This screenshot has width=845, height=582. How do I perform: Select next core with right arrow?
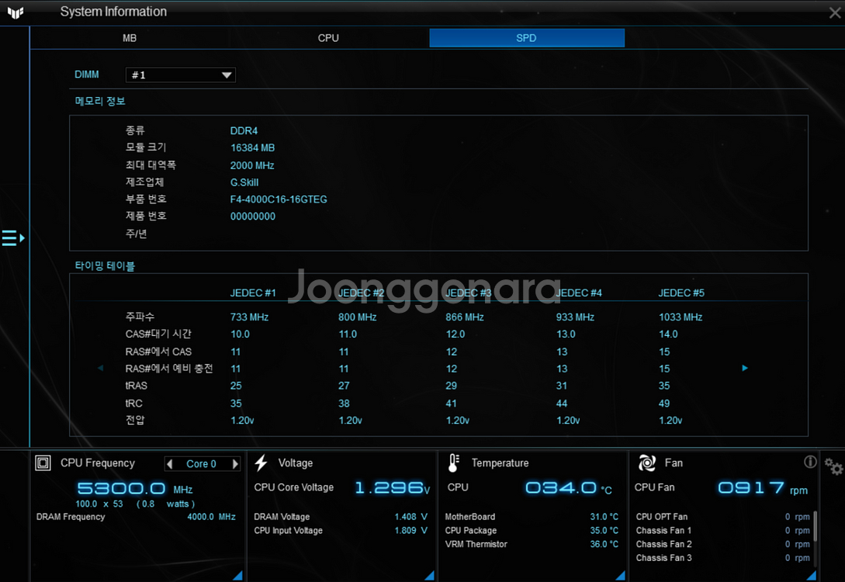point(235,464)
